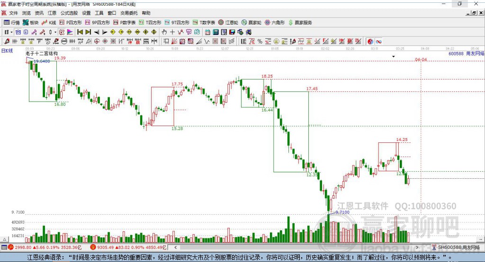This screenshot has height=262, width=485.
Task: Open the 六角形 hexagon tool
Action: pyautogui.click(x=275, y=23)
